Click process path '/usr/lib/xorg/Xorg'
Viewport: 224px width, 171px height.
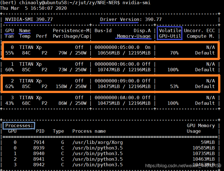point(97,142)
